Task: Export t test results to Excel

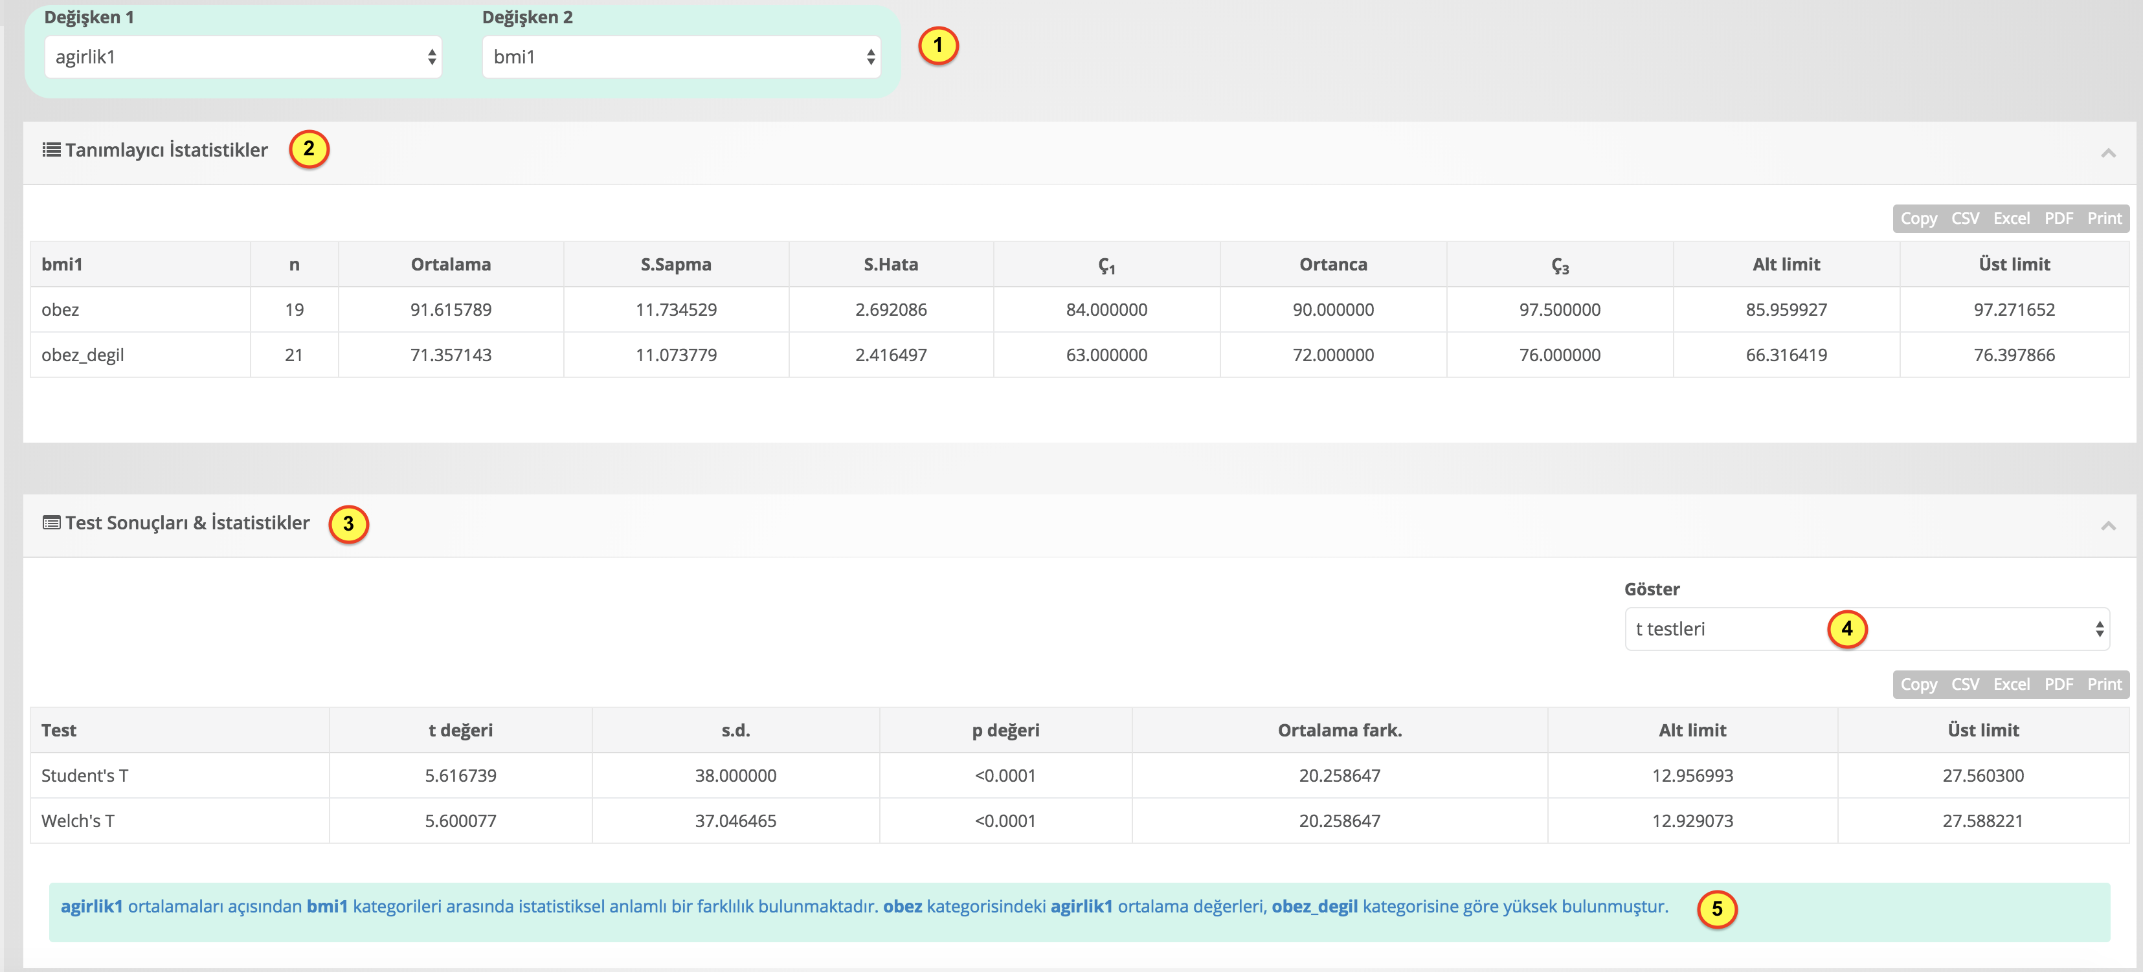Action: tap(2012, 684)
